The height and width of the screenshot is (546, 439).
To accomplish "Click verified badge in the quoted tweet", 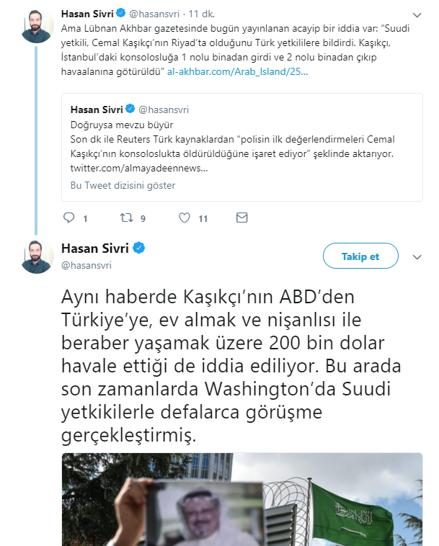I will 130,109.
